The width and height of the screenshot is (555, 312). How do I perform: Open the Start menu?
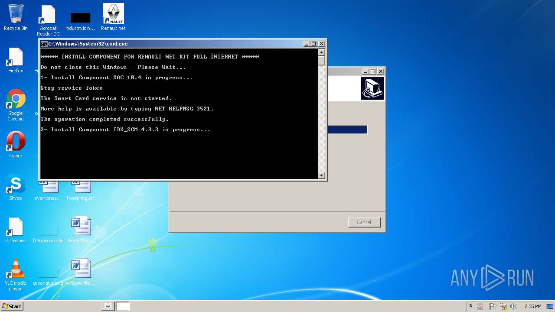12,306
